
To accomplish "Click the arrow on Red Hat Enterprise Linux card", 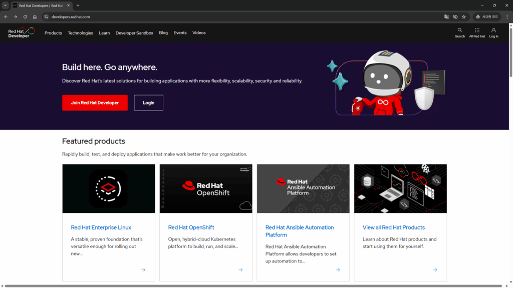I will 143,270.
